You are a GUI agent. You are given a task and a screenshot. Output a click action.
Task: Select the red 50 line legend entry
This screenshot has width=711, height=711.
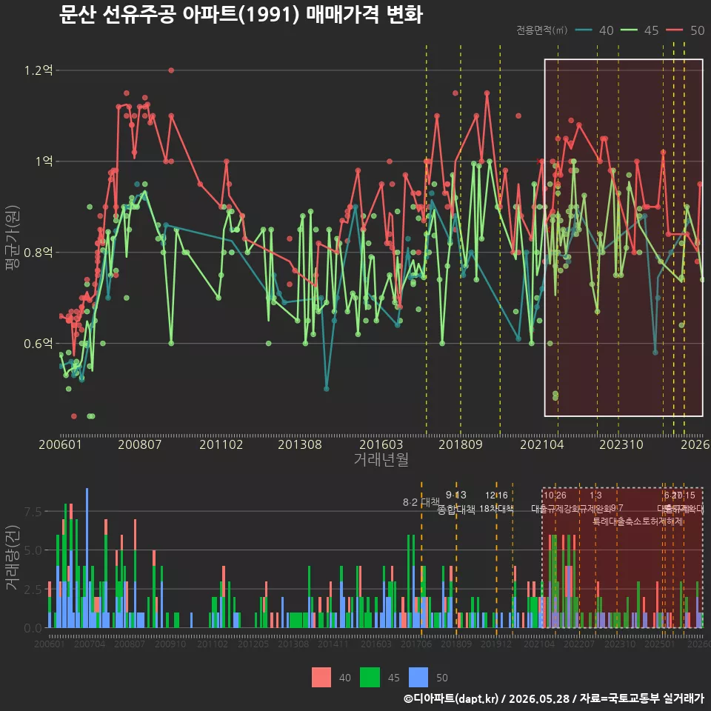(x=685, y=30)
